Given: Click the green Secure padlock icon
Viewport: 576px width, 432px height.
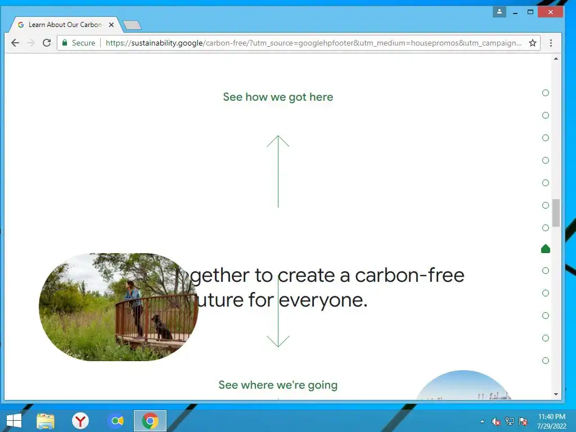Looking at the screenshot, I should (65, 43).
